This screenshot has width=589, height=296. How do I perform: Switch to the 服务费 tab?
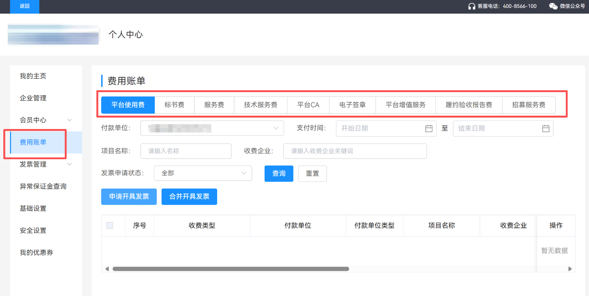(214, 105)
